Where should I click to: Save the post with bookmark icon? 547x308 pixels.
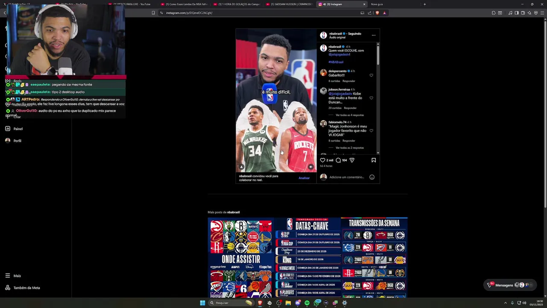coord(373,160)
